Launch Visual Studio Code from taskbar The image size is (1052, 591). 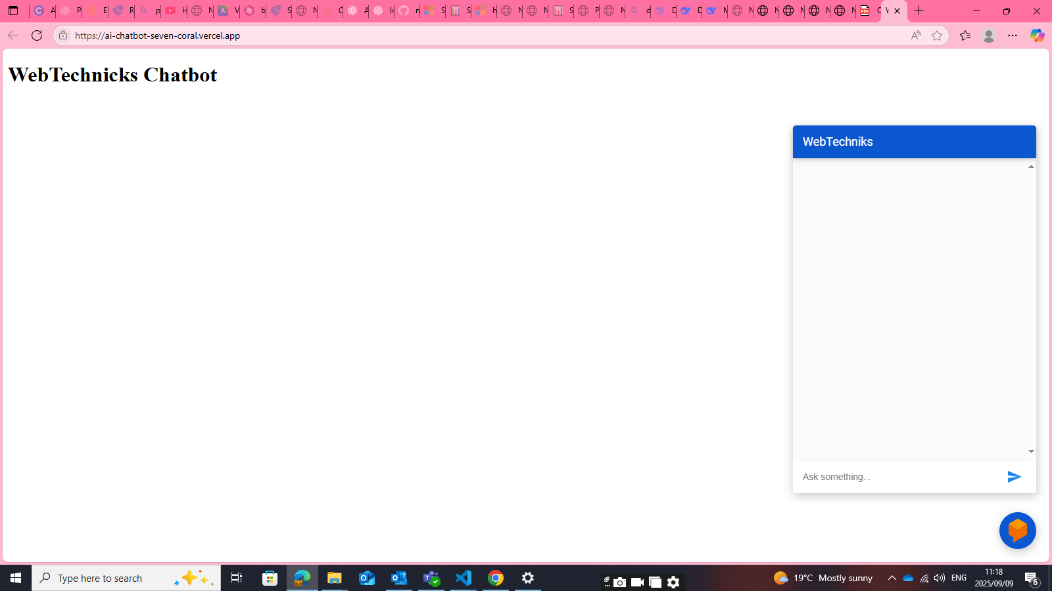tap(464, 578)
